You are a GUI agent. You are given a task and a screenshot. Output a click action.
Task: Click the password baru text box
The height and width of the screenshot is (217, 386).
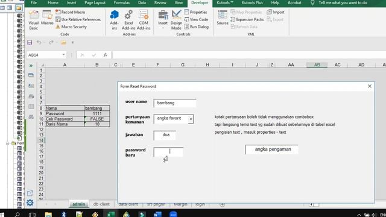[168, 152]
